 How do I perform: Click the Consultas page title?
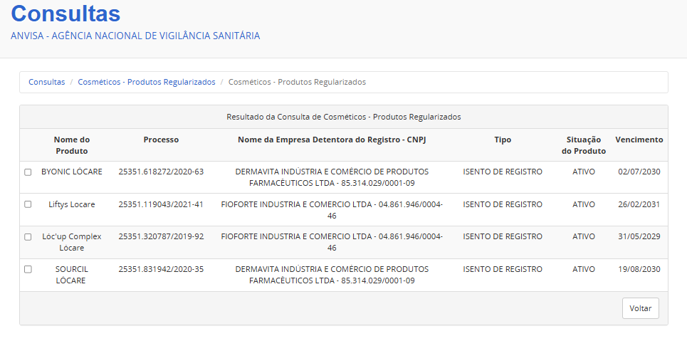65,13
